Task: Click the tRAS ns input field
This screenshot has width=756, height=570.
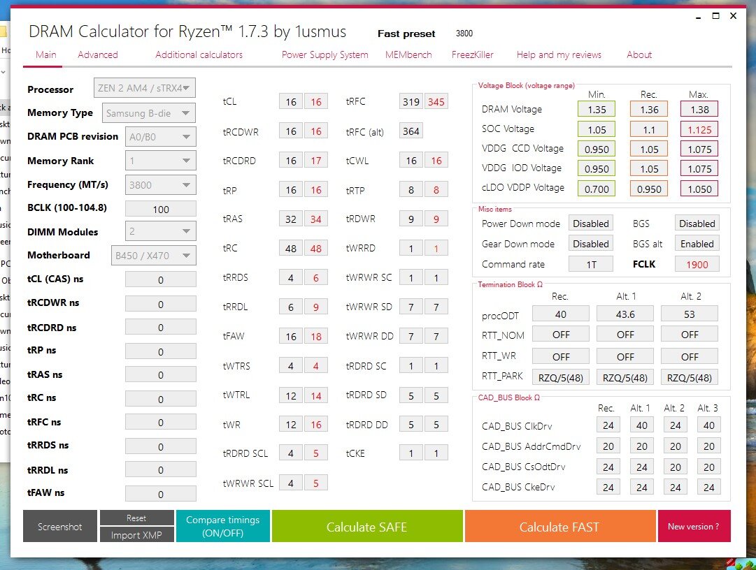Action: (x=161, y=375)
